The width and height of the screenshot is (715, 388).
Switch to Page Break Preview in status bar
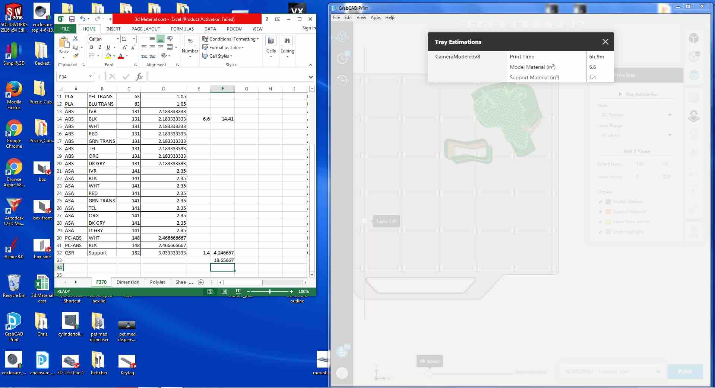pos(238,292)
